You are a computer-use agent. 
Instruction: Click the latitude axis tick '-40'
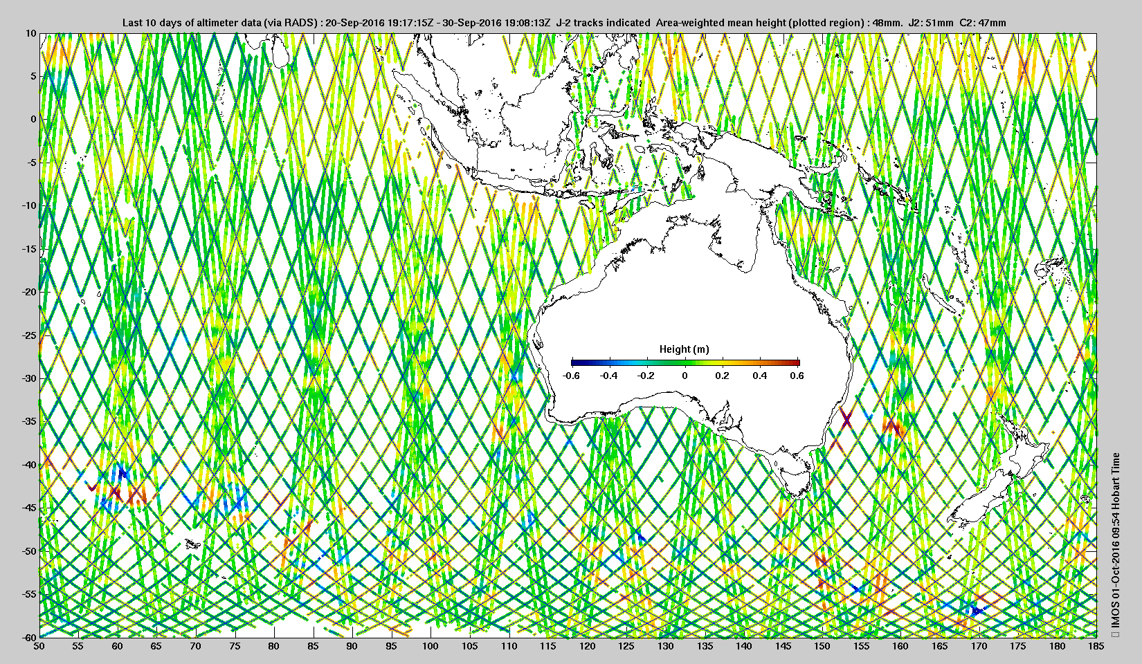[28, 465]
